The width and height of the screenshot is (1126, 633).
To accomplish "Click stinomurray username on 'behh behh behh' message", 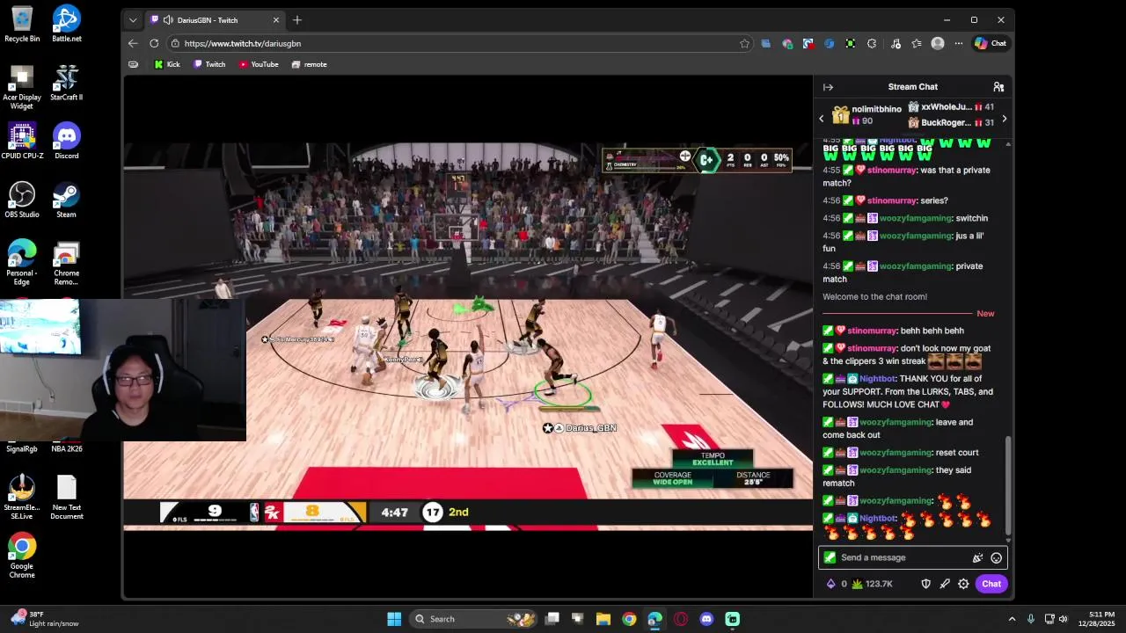I will click(872, 331).
